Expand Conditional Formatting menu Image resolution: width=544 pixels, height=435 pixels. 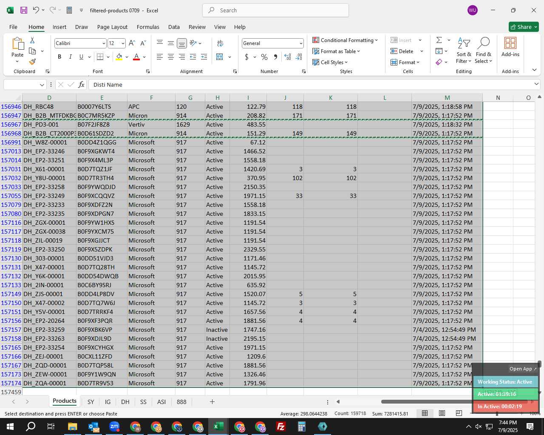tap(345, 40)
